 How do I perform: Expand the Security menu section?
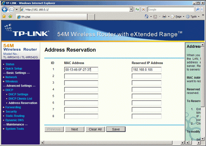click(11, 112)
